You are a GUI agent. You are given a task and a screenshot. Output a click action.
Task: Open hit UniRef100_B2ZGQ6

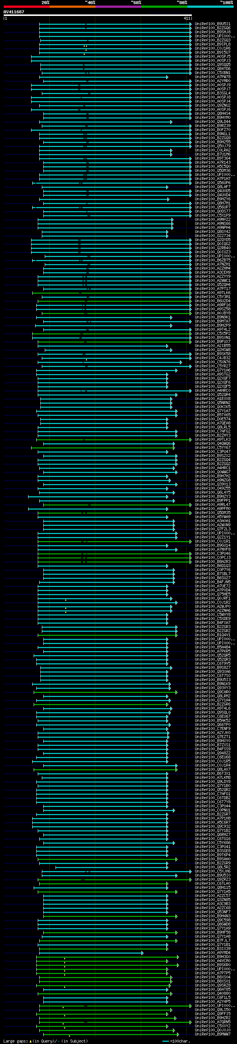(213, 28)
